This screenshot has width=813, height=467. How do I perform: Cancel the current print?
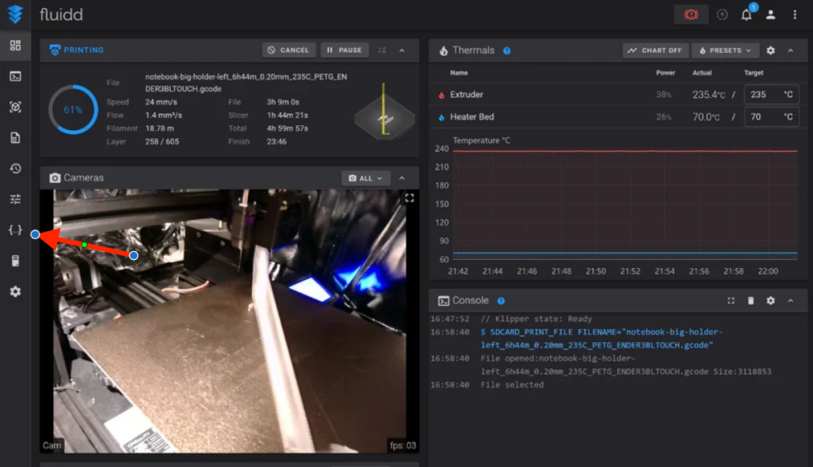[289, 50]
